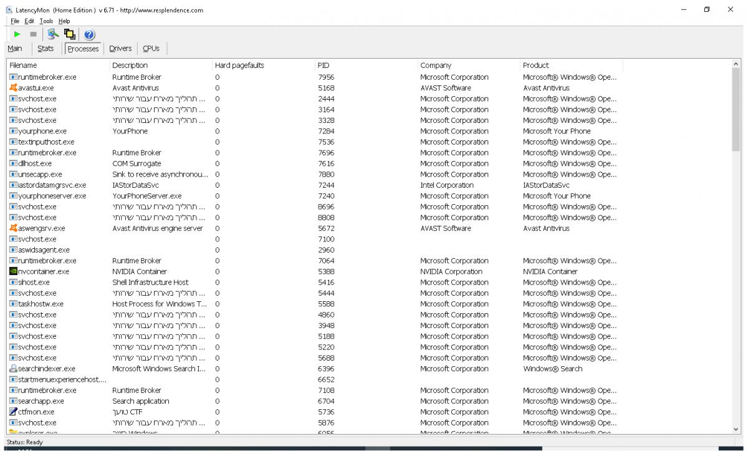Click the icon beside yourphone.exe
The height and width of the screenshot is (451, 748).
14,131
